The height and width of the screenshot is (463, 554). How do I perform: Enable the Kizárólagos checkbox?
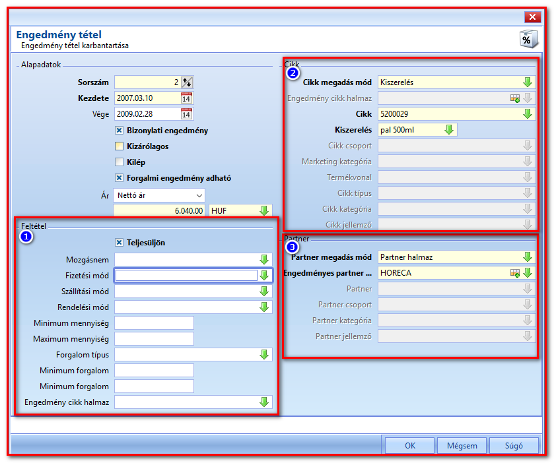click(x=119, y=146)
